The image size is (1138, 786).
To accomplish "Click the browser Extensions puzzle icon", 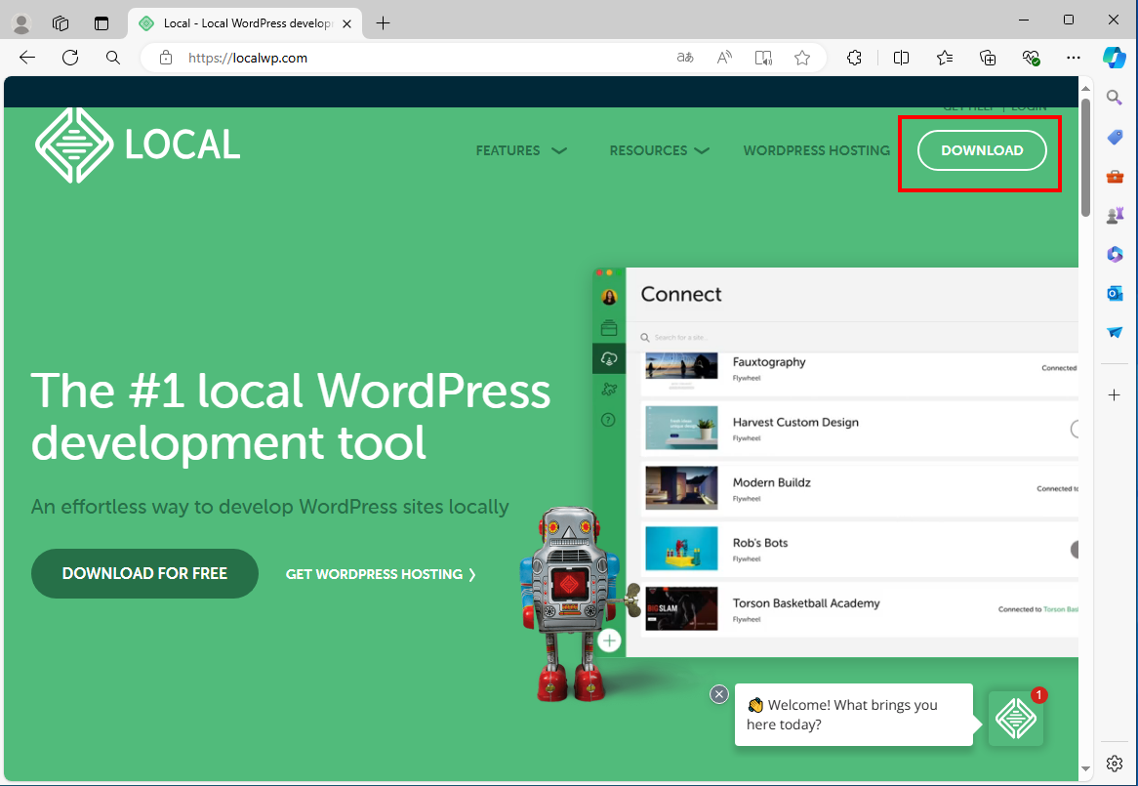I will click(854, 58).
